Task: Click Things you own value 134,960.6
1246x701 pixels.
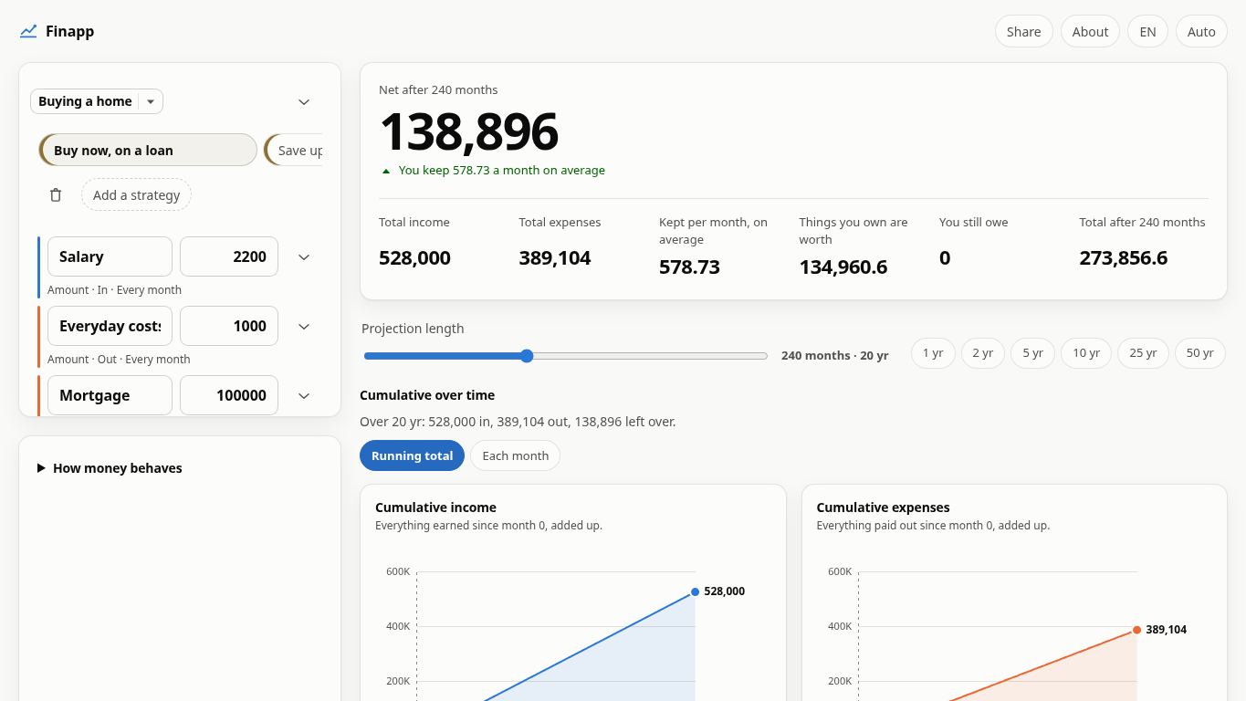Action: click(843, 267)
